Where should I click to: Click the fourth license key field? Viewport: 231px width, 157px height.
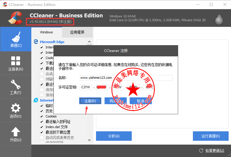[x=134, y=87]
